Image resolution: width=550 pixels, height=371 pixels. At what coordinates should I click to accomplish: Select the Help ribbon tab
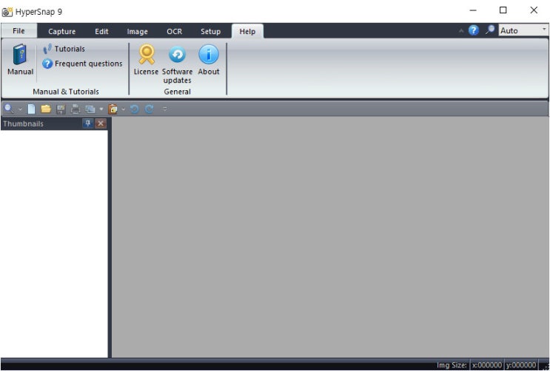[247, 32]
